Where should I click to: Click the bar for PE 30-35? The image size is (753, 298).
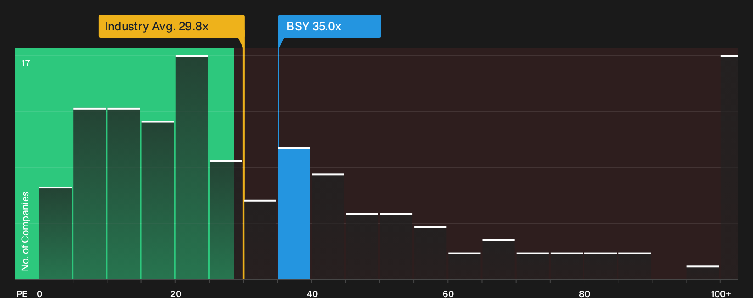pyautogui.click(x=260, y=239)
